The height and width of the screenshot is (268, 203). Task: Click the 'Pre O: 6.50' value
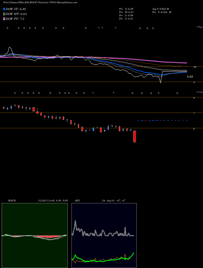click(x=126, y=9)
